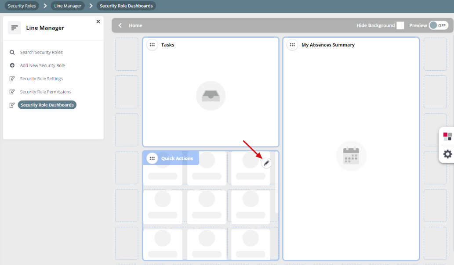The height and width of the screenshot is (265, 454).
Task: Click the plus icon for new security role
Action: tap(12, 66)
